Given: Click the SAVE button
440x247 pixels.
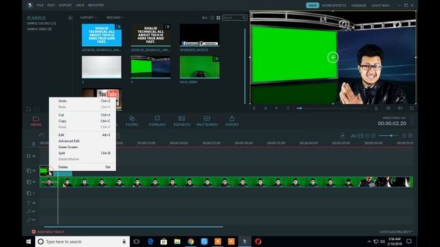Looking at the screenshot, I should point(312,5).
